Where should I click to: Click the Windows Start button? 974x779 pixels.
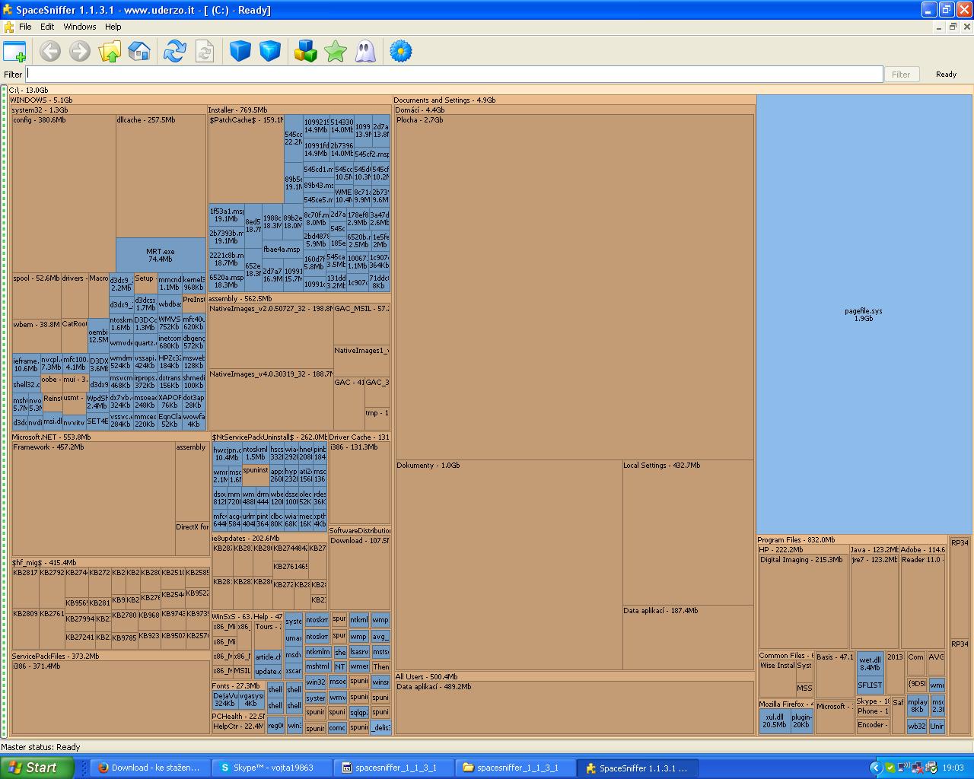[x=36, y=768]
